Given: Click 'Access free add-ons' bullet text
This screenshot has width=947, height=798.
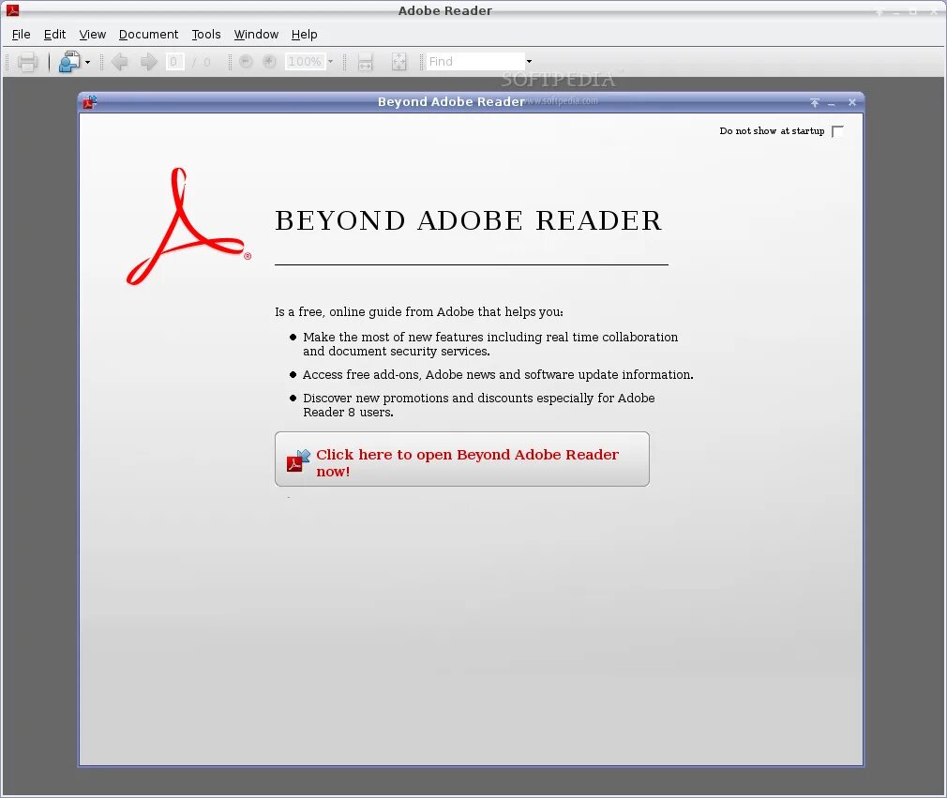Looking at the screenshot, I should (498, 374).
